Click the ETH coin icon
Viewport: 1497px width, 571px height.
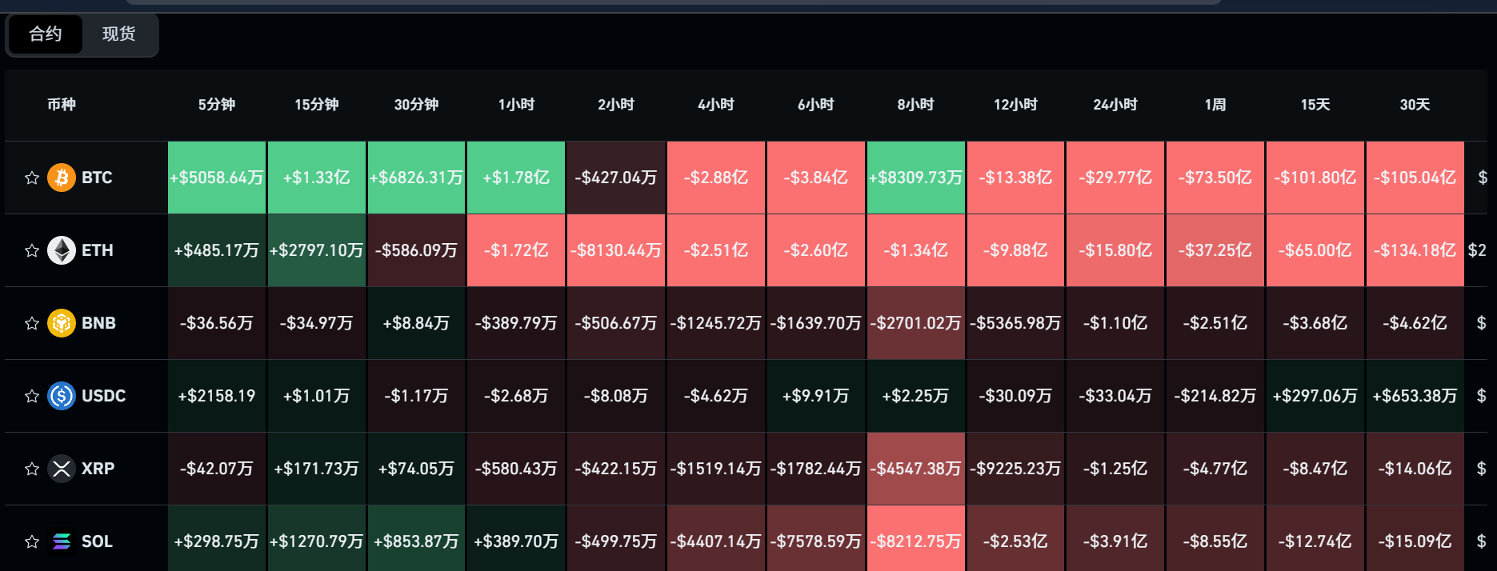pyautogui.click(x=62, y=250)
